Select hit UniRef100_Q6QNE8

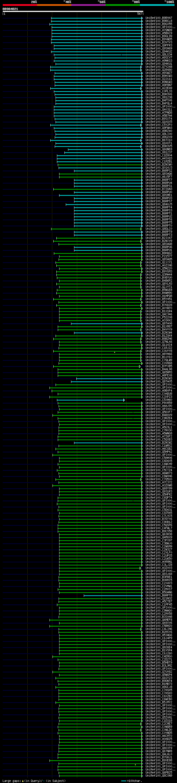[159, 149]
